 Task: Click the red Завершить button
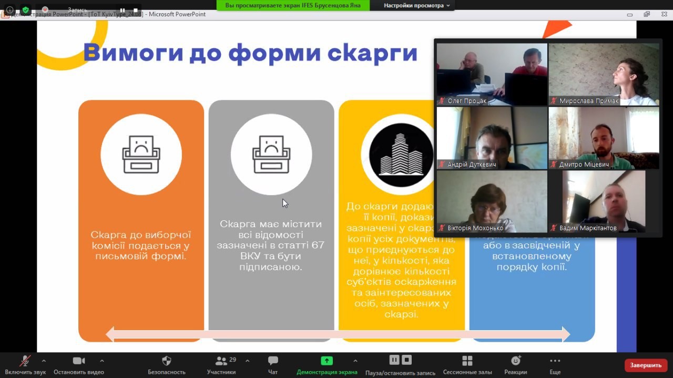(x=646, y=365)
